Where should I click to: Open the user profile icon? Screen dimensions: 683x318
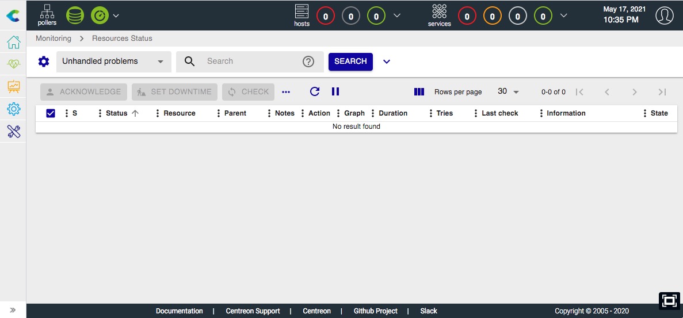tap(665, 16)
